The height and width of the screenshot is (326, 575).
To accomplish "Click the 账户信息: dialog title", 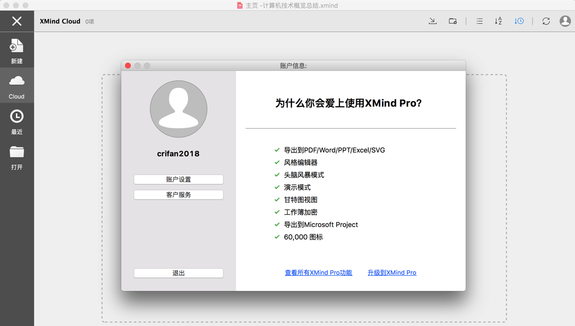I will 293,65.
